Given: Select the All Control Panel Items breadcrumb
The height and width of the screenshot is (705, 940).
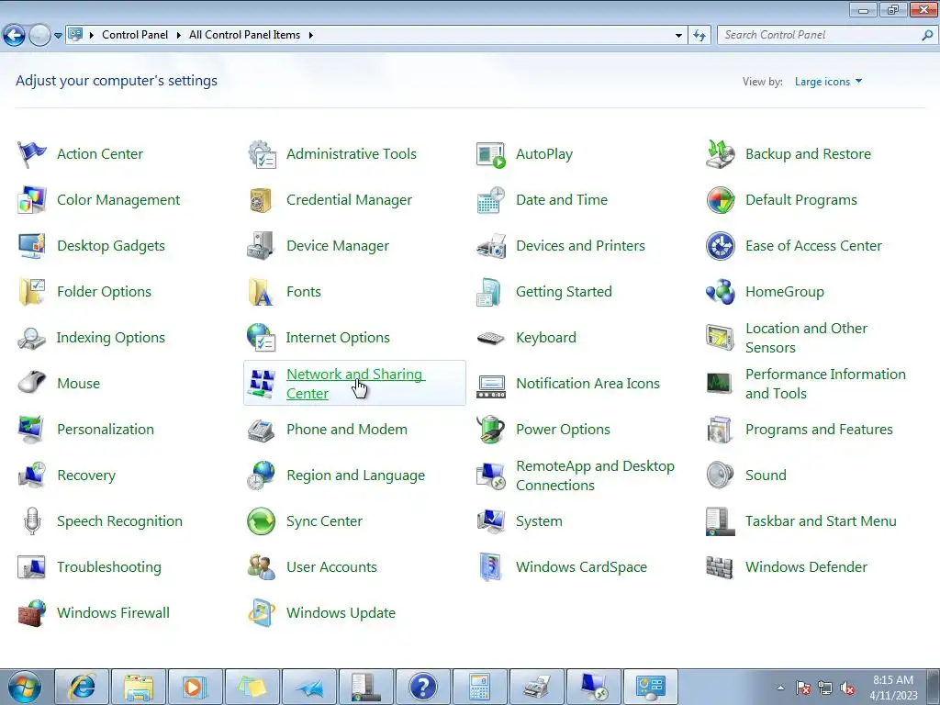Looking at the screenshot, I should (x=244, y=35).
